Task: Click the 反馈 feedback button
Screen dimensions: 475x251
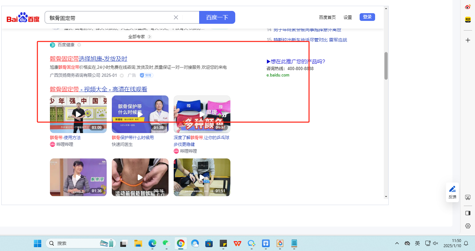Action: [452, 192]
